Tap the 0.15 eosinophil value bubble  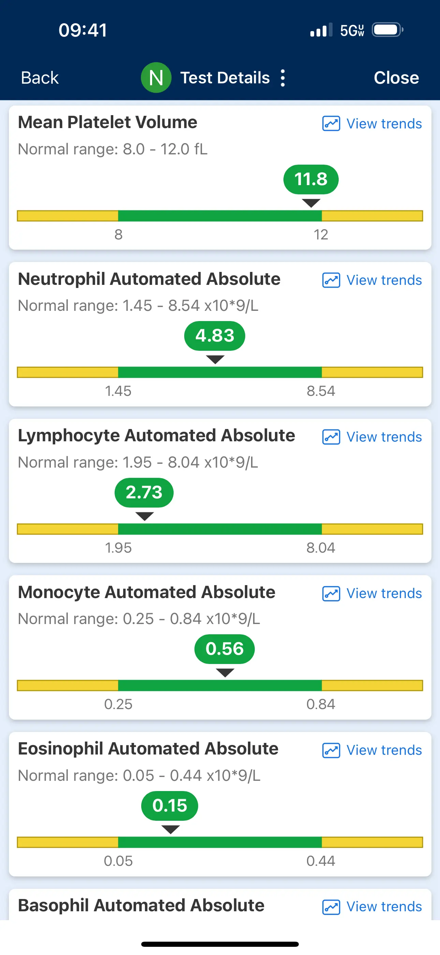170,806
